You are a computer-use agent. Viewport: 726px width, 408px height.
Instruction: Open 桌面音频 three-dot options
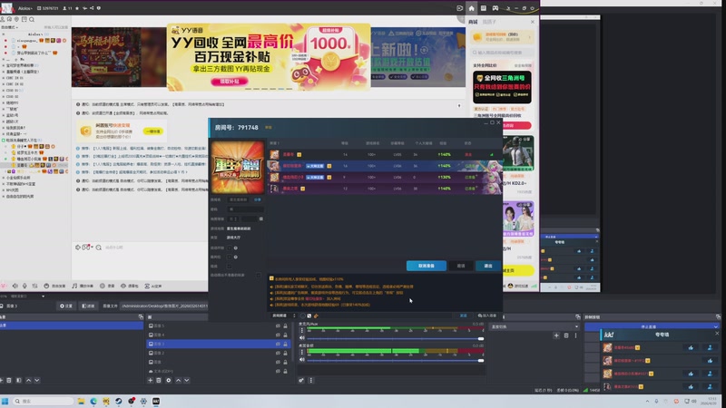point(302,352)
